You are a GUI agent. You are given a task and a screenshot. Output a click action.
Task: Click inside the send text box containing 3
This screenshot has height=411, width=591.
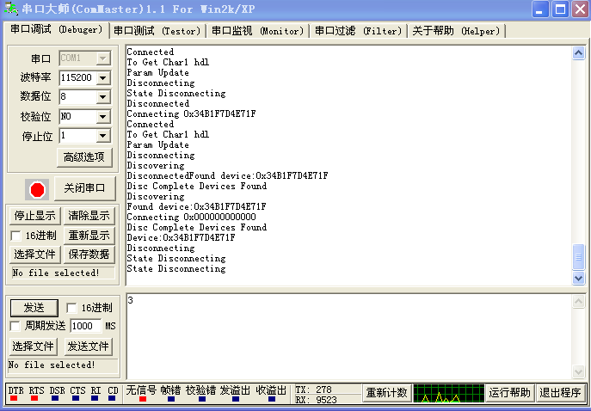349,336
